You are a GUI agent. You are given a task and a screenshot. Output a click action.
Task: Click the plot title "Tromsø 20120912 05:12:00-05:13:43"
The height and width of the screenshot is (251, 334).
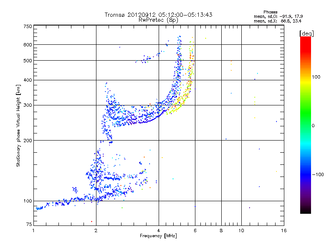[159, 15]
